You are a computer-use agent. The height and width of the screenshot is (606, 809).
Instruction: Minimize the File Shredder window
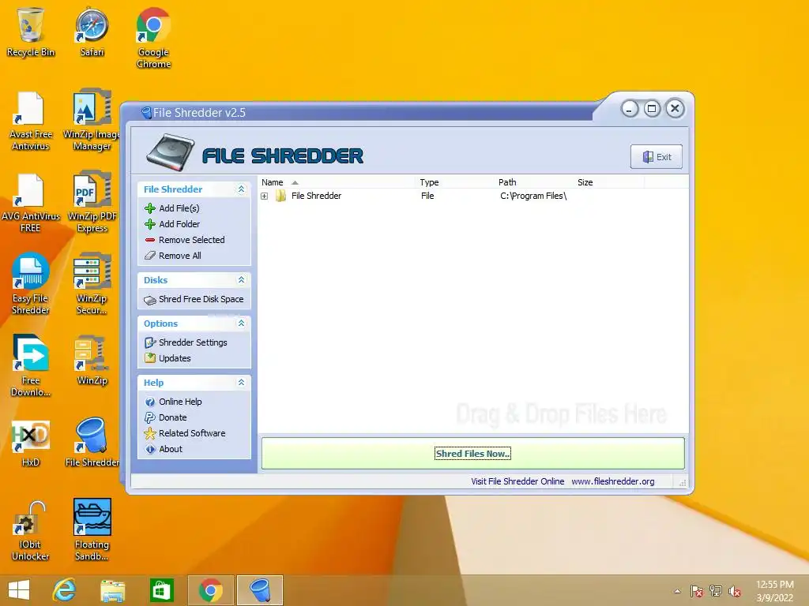(x=630, y=109)
